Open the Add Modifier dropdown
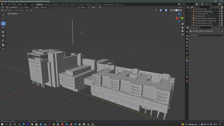Viewport: 224px width, 126px height. click(206, 35)
